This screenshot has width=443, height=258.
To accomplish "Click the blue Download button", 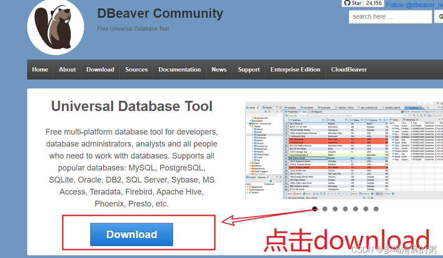I will click(x=132, y=234).
